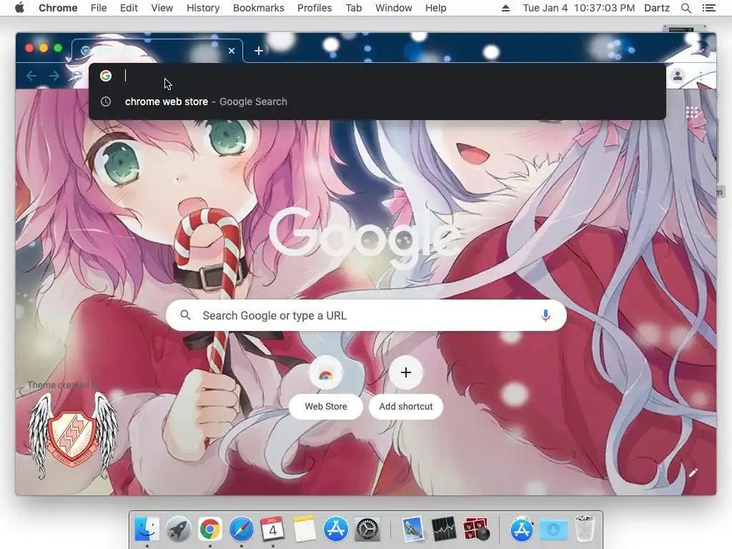This screenshot has height=549, width=732.
Task: Reload the current page
Action: point(77,76)
